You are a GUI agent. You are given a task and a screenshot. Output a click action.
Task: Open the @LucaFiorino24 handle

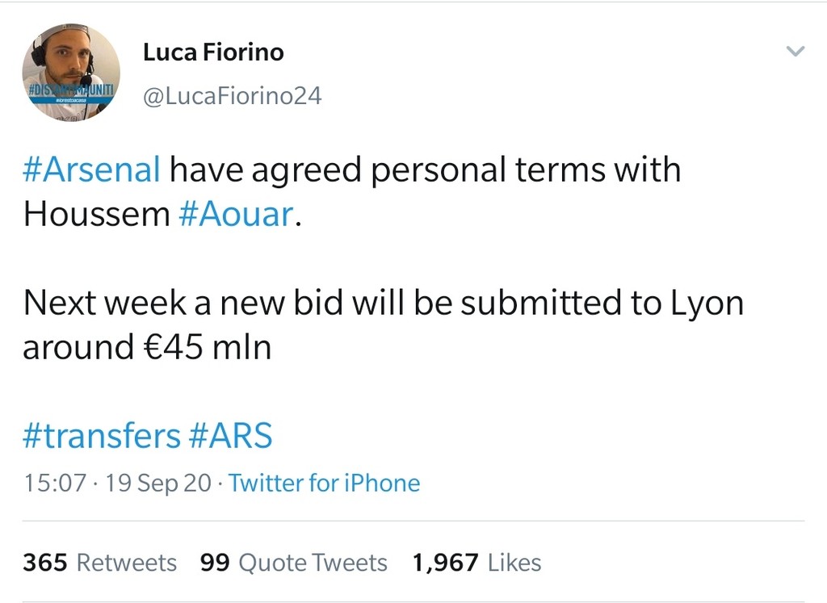point(232,96)
